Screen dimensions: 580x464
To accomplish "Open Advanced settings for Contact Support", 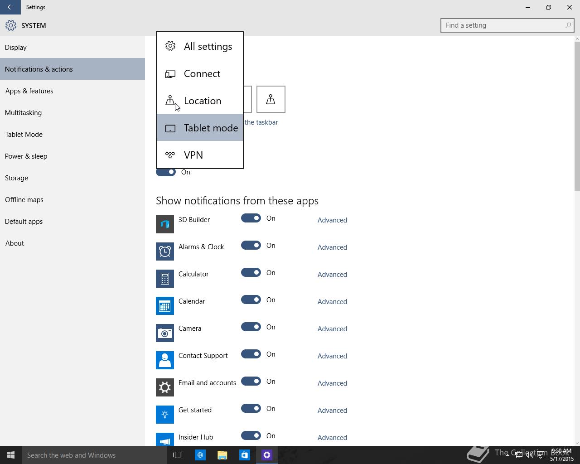I will [332, 356].
